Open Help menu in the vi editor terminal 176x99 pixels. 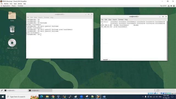pos(126,20)
